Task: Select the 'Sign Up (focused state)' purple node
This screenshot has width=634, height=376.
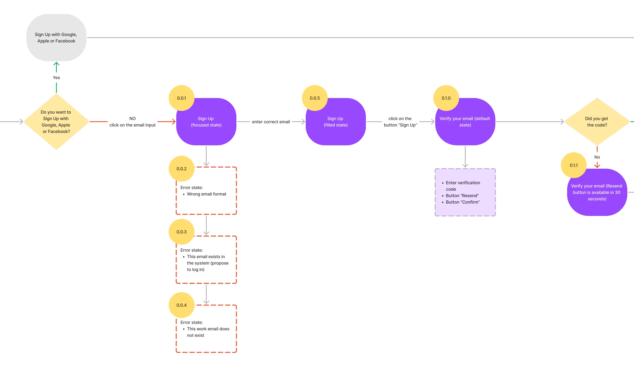Action: click(206, 122)
